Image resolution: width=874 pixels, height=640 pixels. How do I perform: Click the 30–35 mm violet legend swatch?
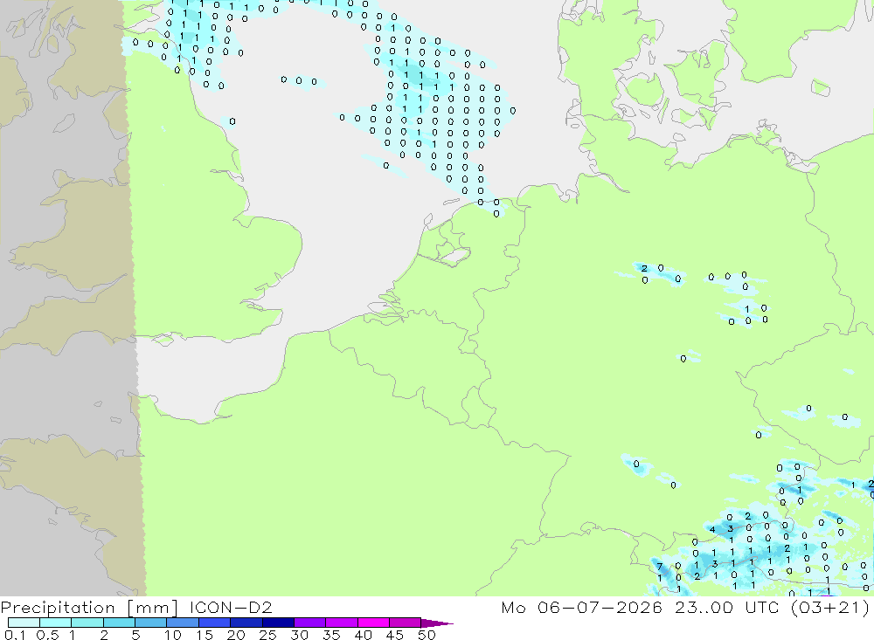tap(309, 623)
